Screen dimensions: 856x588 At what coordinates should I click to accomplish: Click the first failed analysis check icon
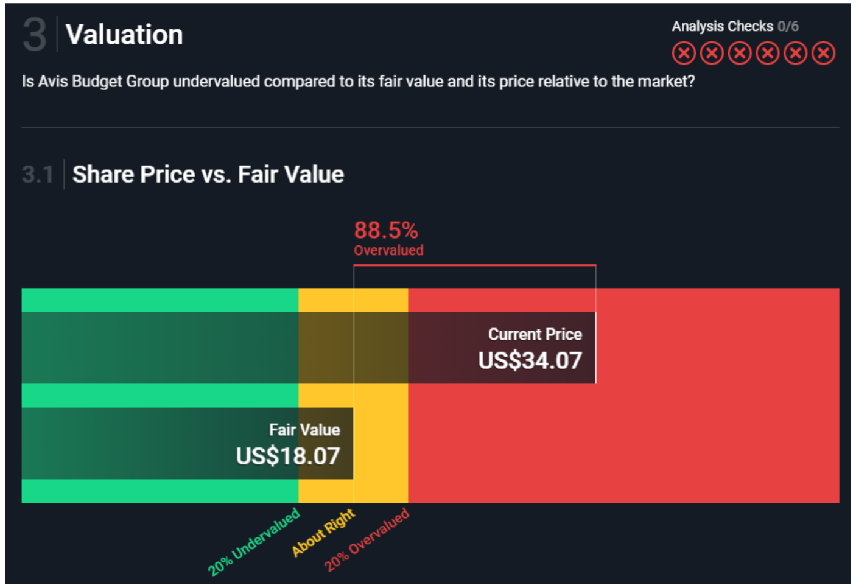pyautogui.click(x=684, y=54)
